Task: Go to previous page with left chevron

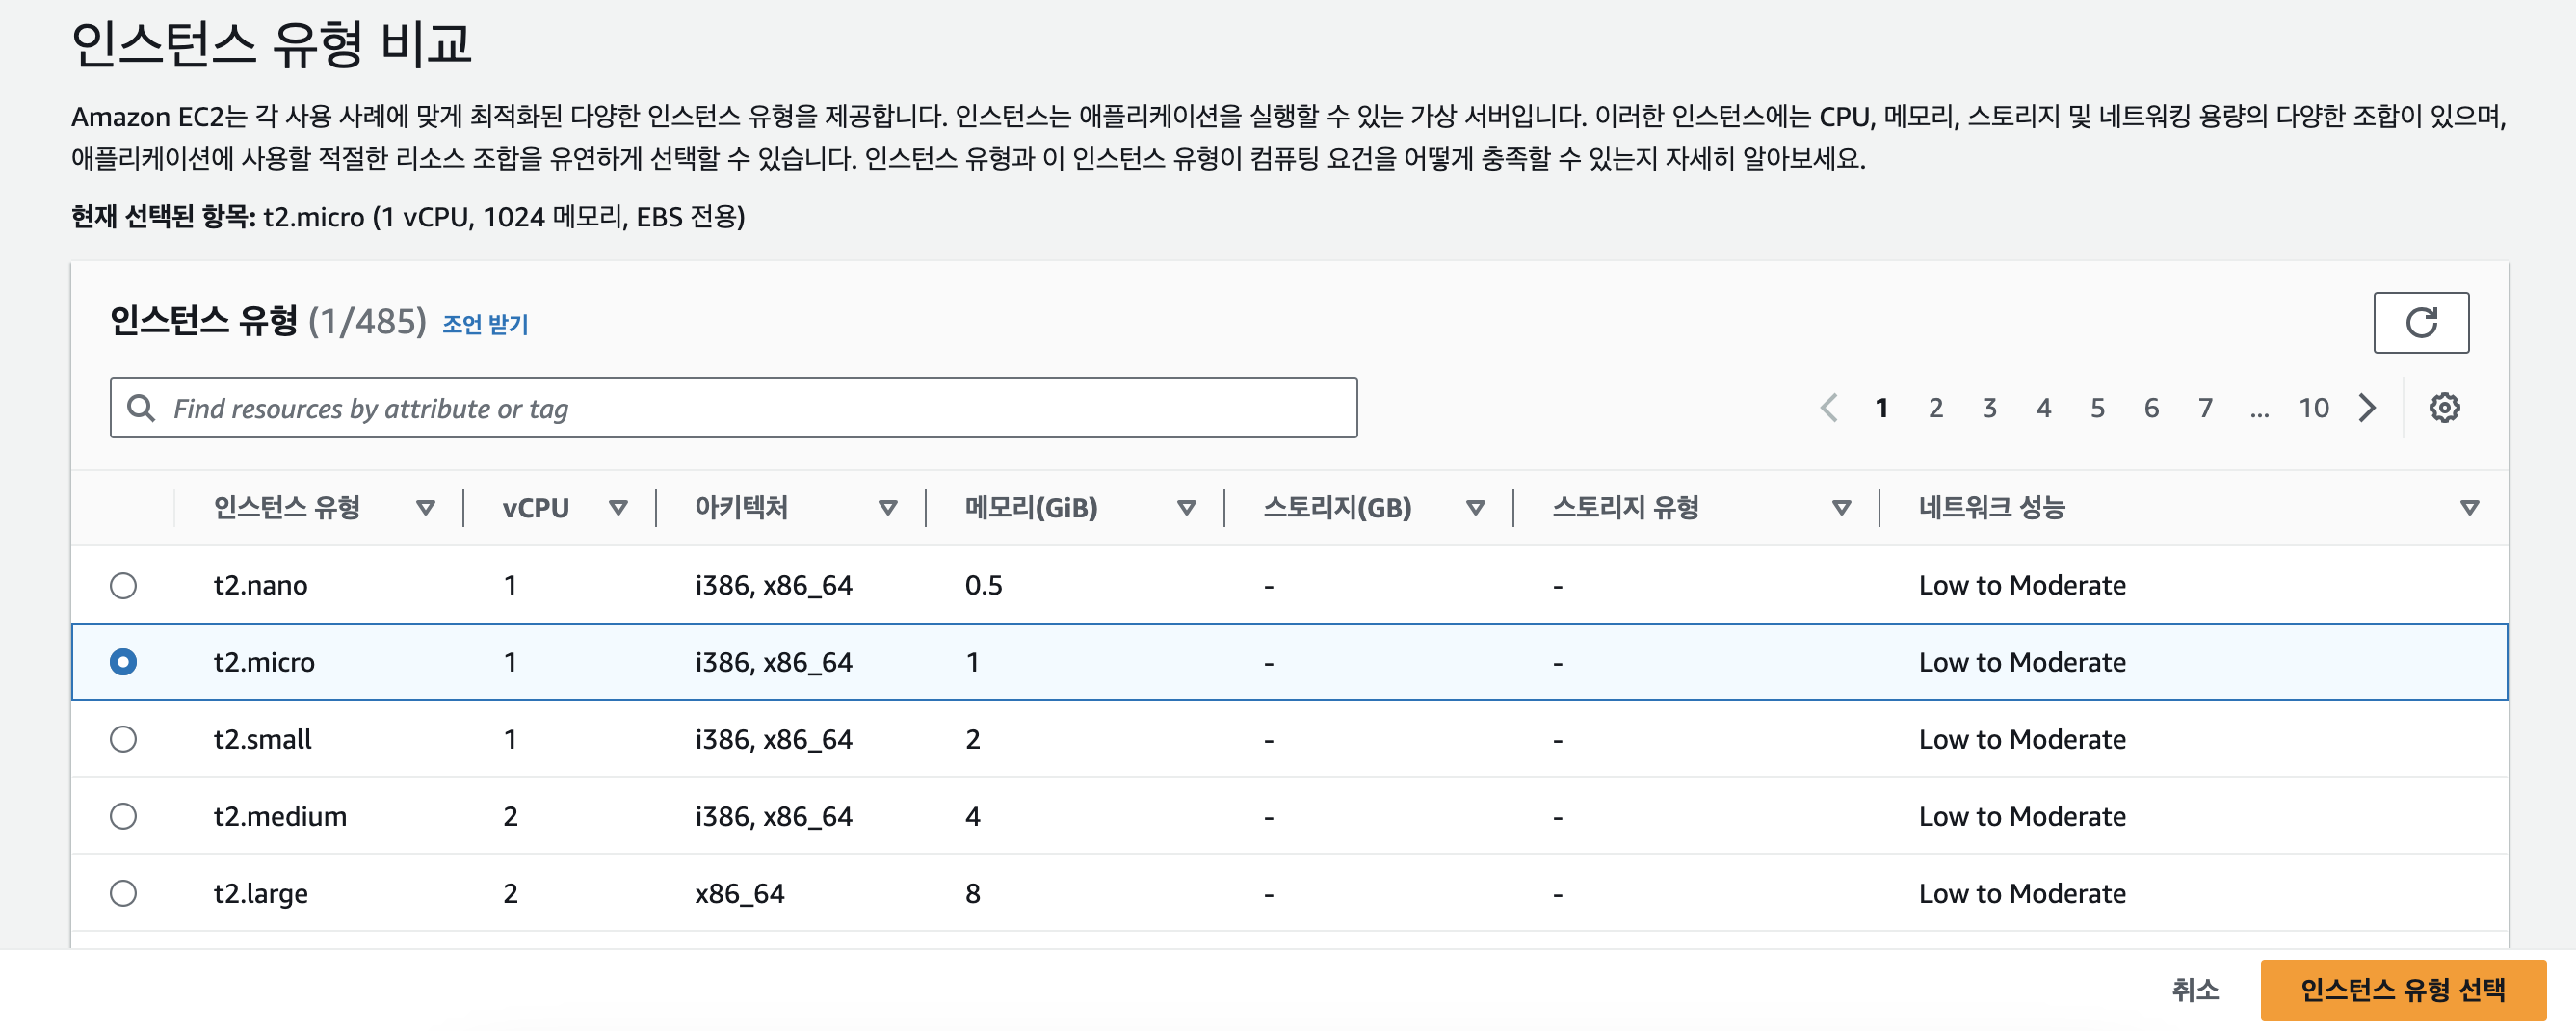Action: pyautogui.click(x=1829, y=408)
